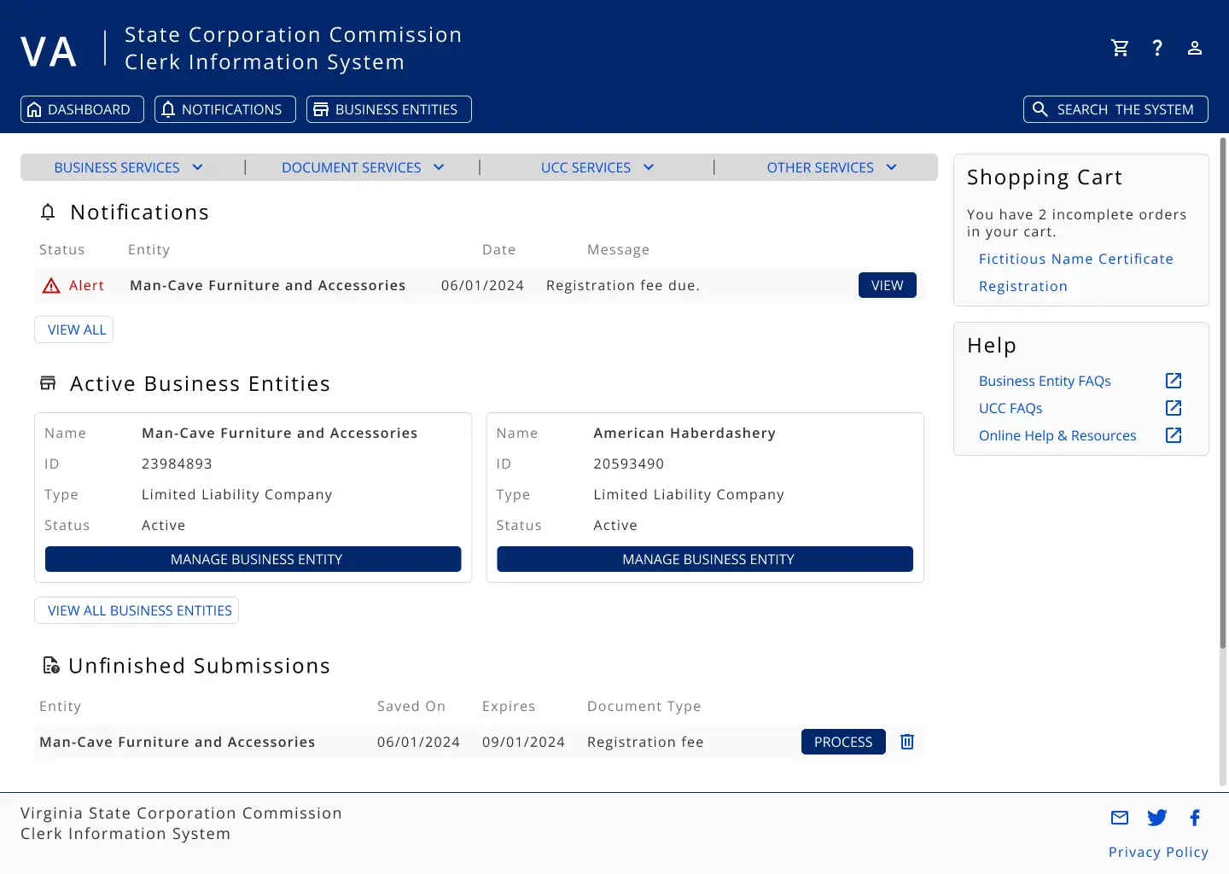1229x874 pixels.
Task: Open the Notifications nav item
Action: pos(224,109)
